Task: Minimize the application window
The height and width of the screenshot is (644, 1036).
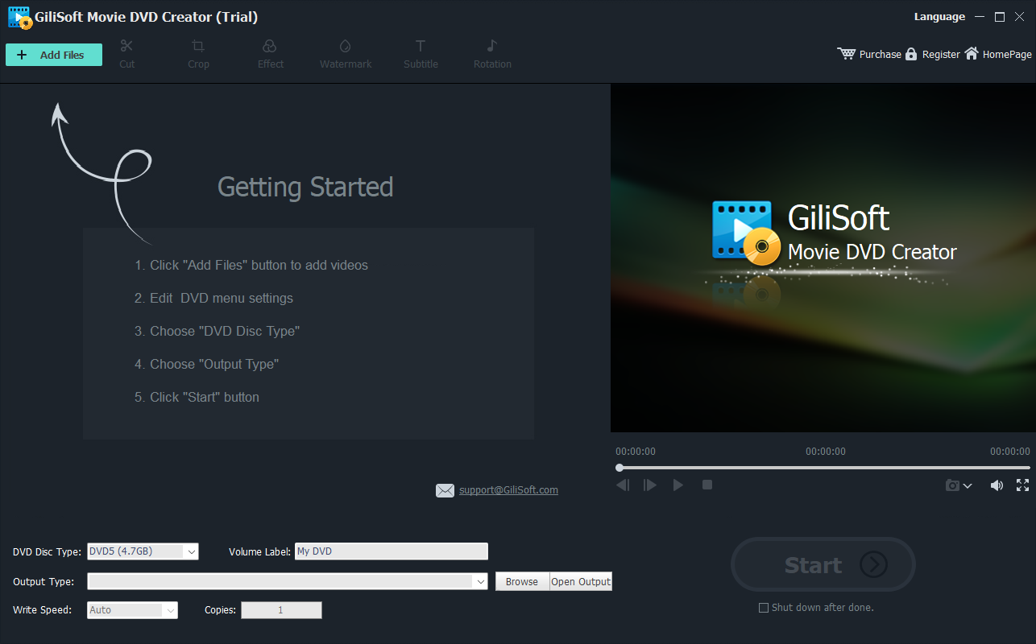Action: tap(980, 16)
